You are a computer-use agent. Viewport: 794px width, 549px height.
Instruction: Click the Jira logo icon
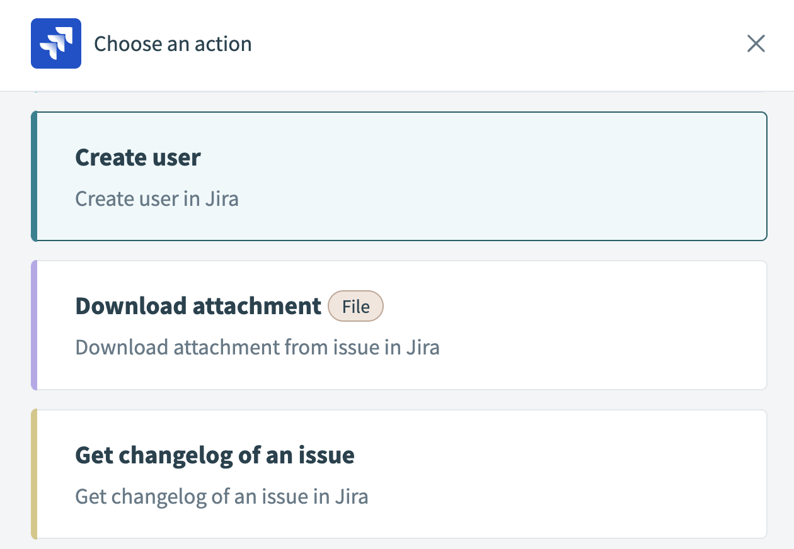[55, 43]
